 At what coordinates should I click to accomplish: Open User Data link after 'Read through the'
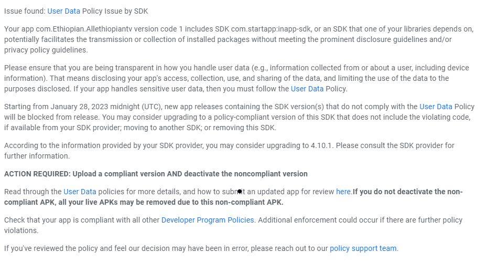[x=80, y=192]
